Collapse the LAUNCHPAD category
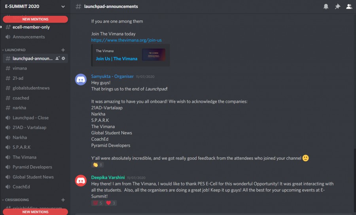This screenshot has height=215, width=356. [15, 50]
